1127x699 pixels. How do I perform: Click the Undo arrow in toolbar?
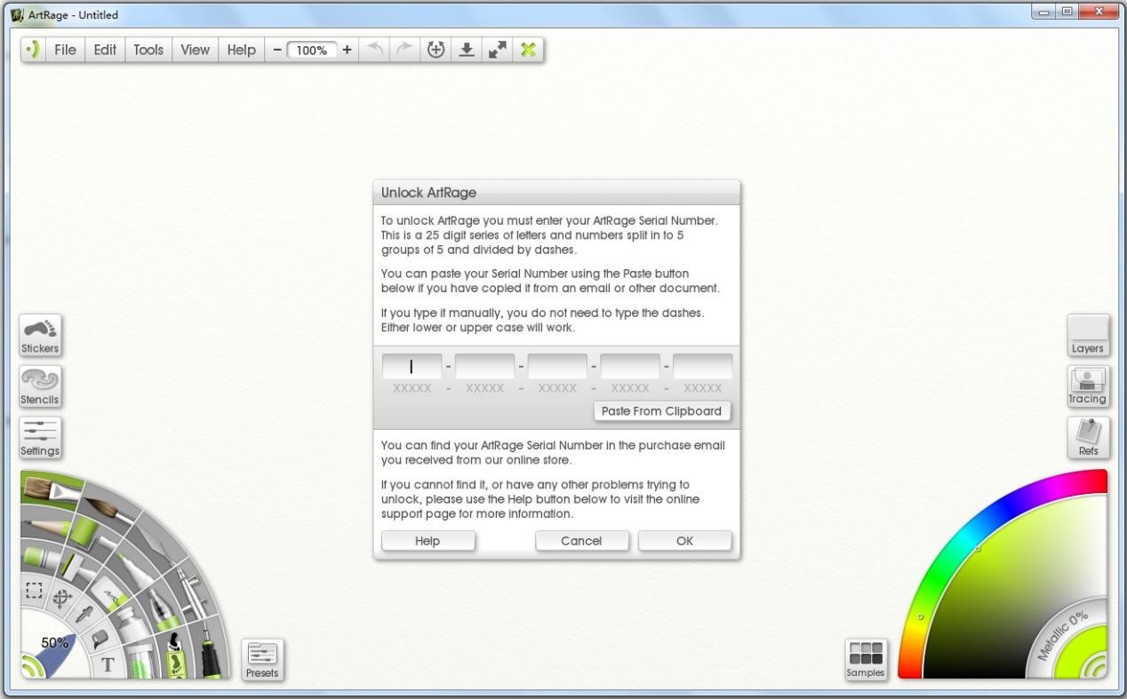[x=375, y=50]
